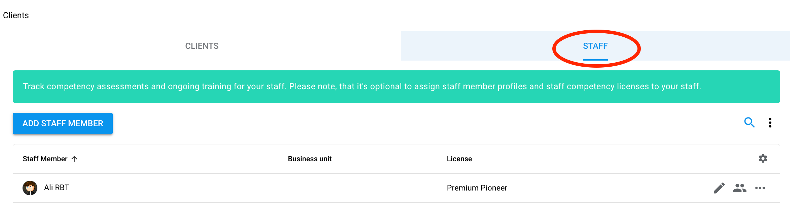Click the License column header
The image size is (797, 206).
(x=459, y=159)
